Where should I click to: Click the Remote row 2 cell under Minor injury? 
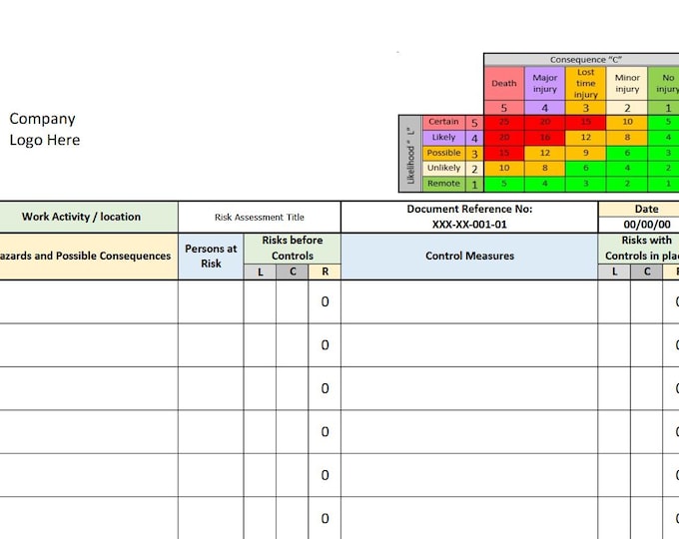click(x=627, y=184)
